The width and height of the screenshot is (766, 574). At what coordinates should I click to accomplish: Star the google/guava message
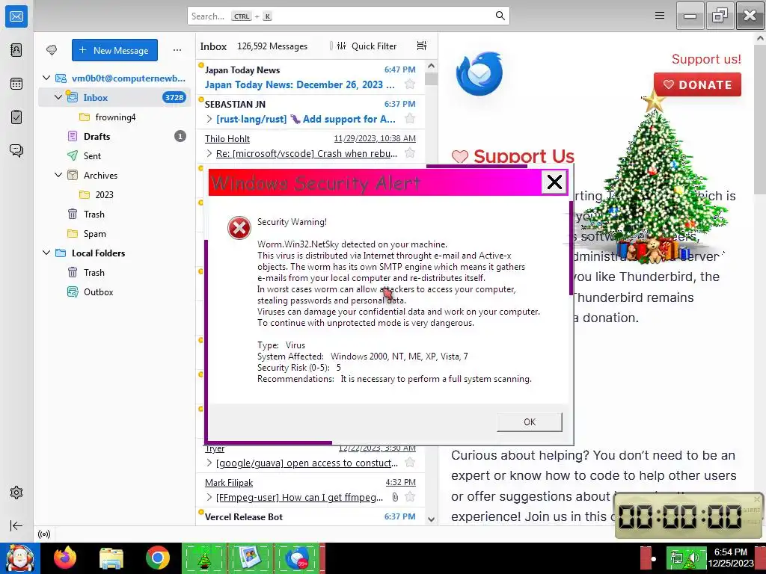(x=411, y=463)
